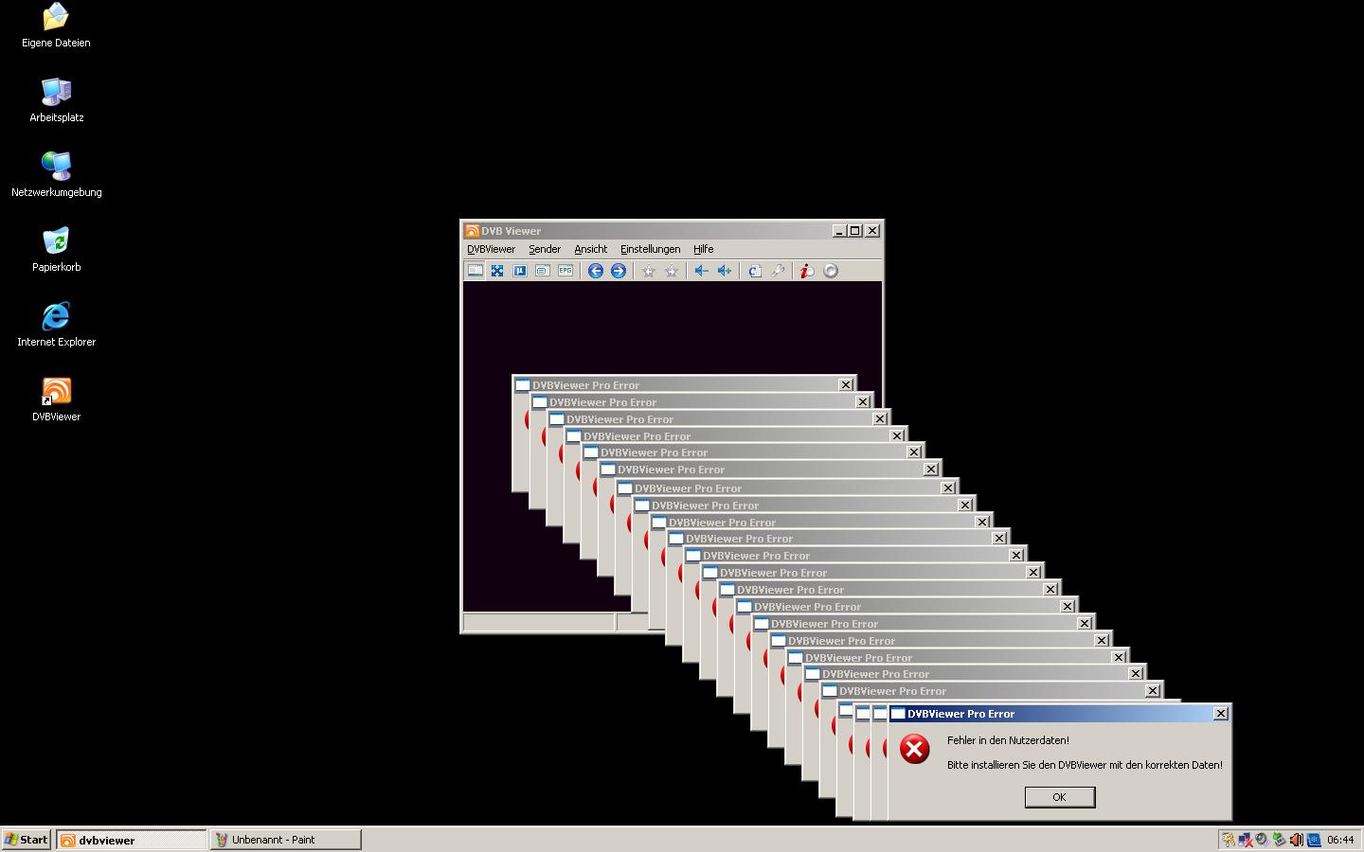Image resolution: width=1364 pixels, height=852 pixels.
Task: Click the red info icon in the toolbar
Action: 807,271
